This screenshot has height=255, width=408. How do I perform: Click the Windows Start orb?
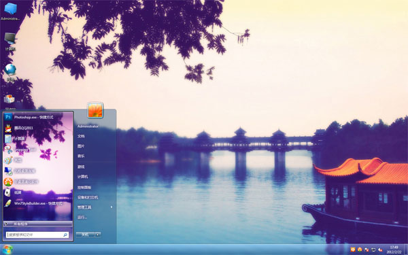point(7,250)
